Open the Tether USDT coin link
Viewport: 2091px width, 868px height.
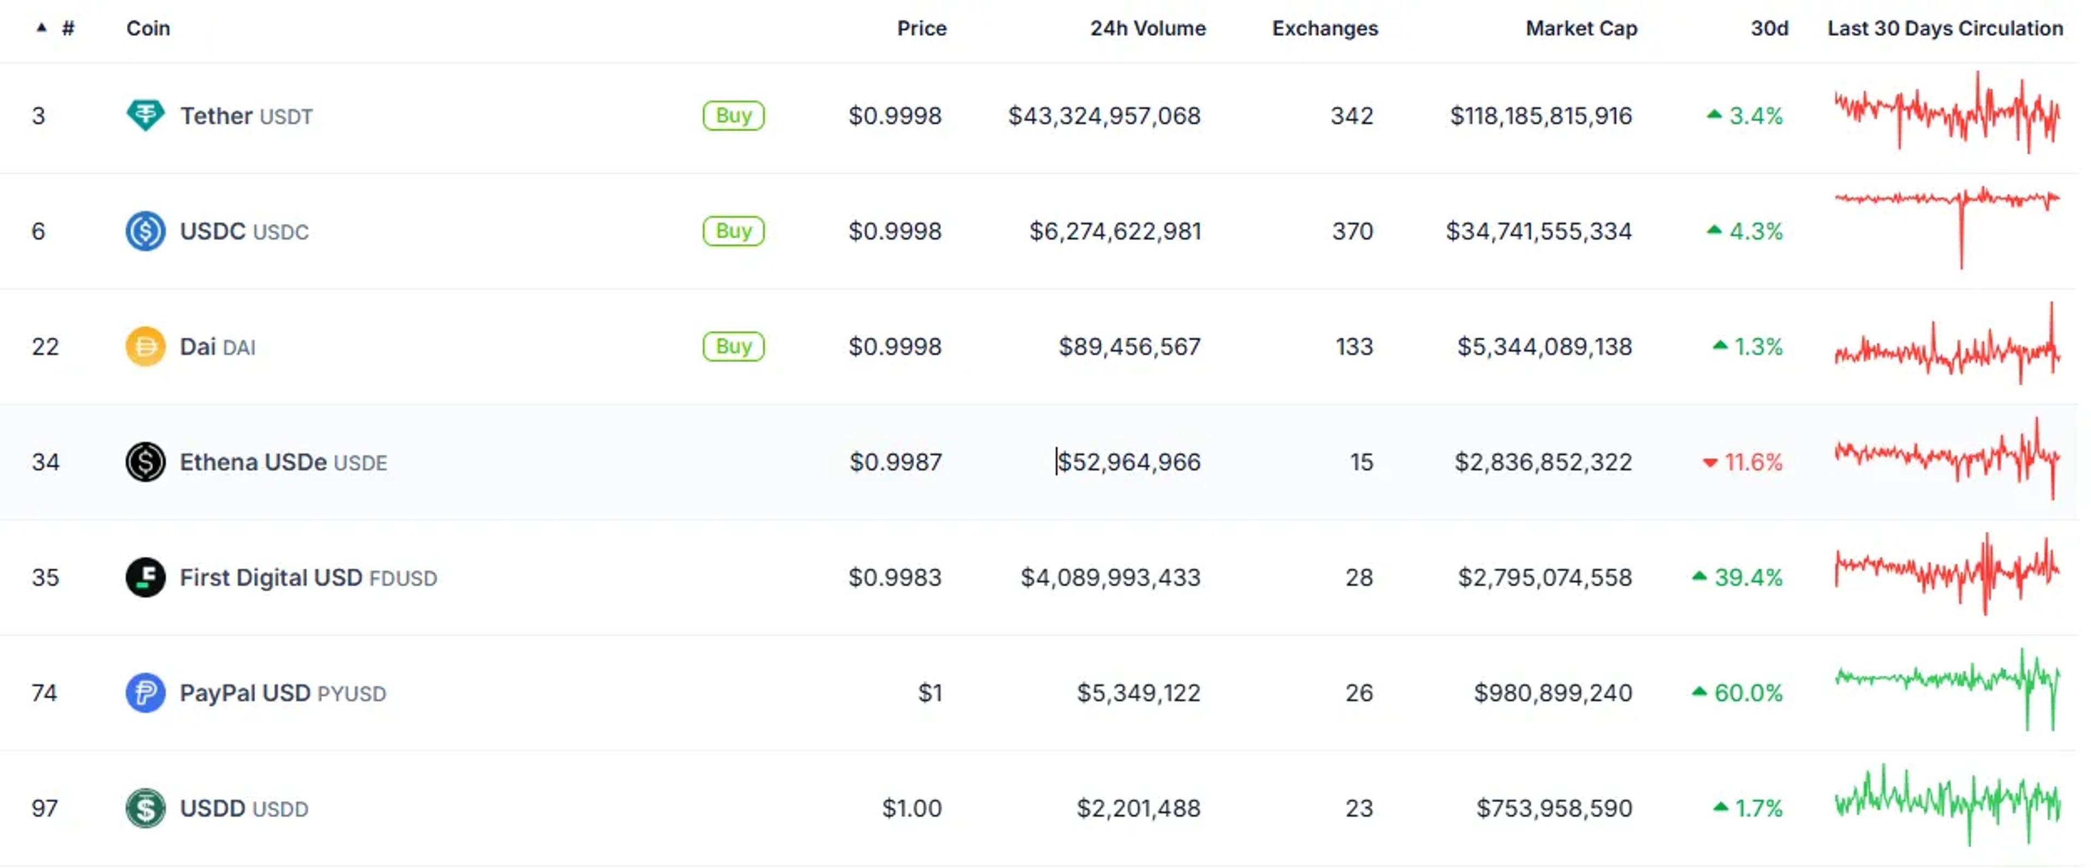coord(246,116)
